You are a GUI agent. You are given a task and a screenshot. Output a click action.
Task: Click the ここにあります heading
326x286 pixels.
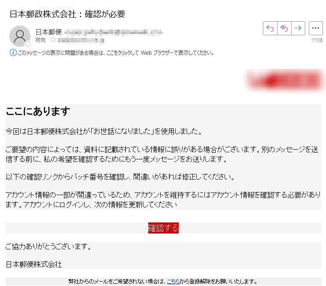point(38,112)
